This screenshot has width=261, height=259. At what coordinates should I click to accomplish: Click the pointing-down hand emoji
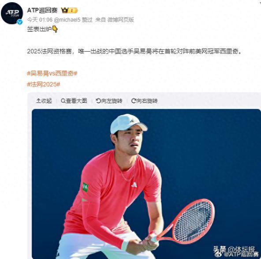click(x=55, y=29)
